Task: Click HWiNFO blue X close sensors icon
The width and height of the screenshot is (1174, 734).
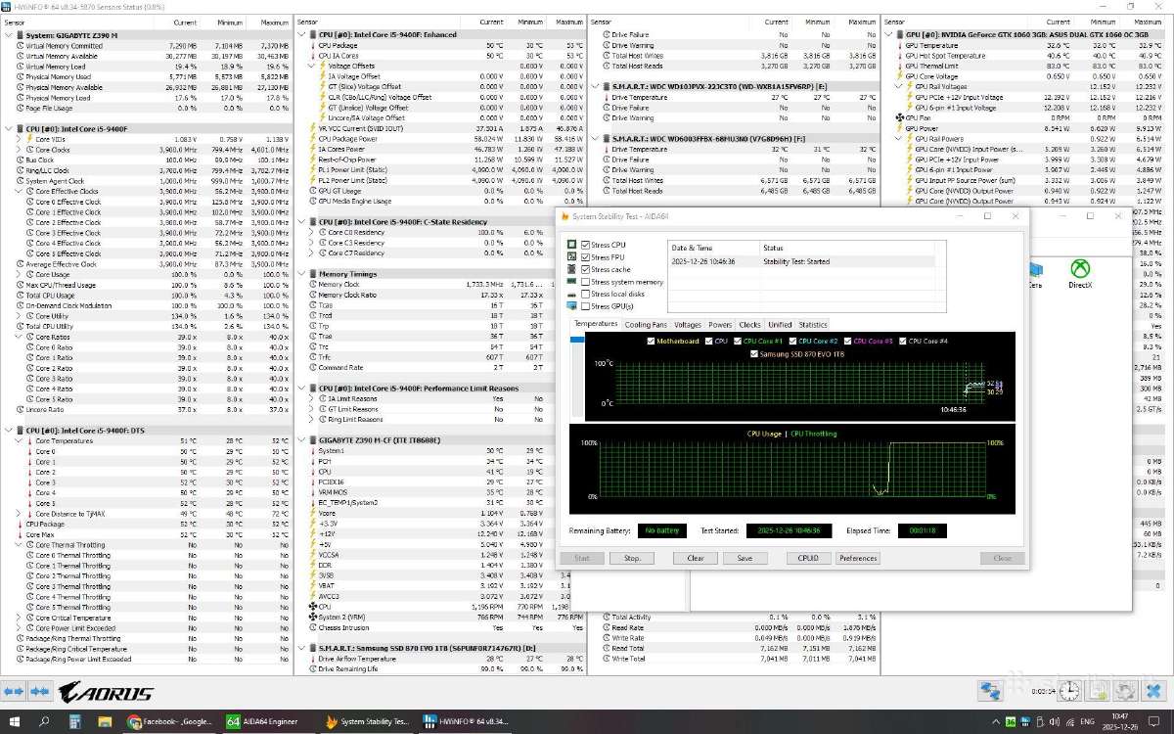Action: (x=1154, y=691)
